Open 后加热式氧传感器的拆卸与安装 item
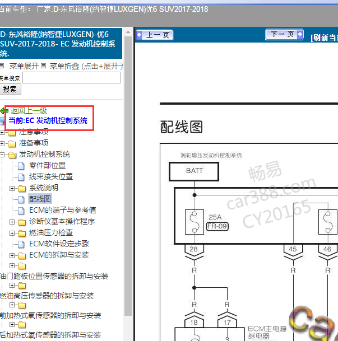This screenshot has height=341, width=338. (50, 335)
